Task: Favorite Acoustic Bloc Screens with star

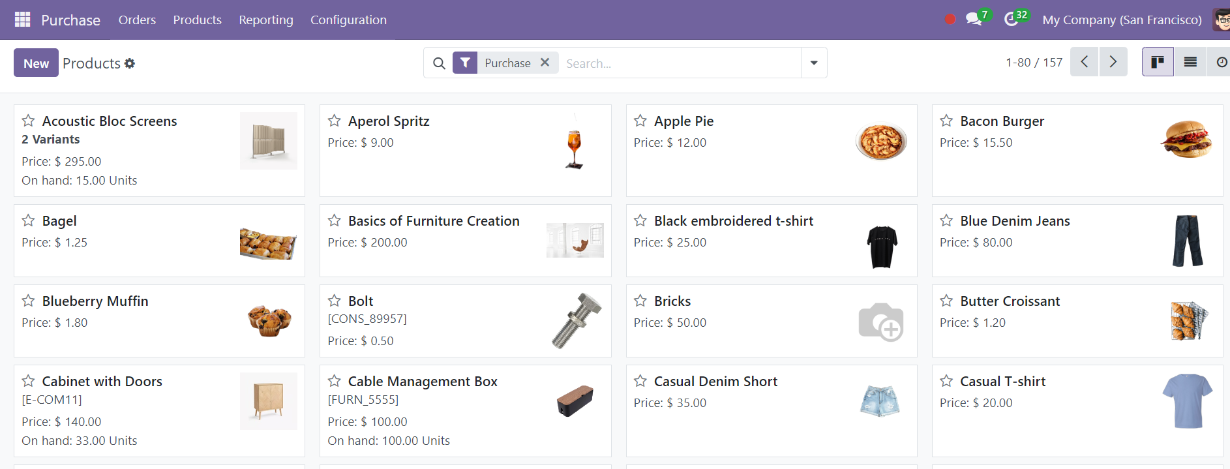Action: 28,121
